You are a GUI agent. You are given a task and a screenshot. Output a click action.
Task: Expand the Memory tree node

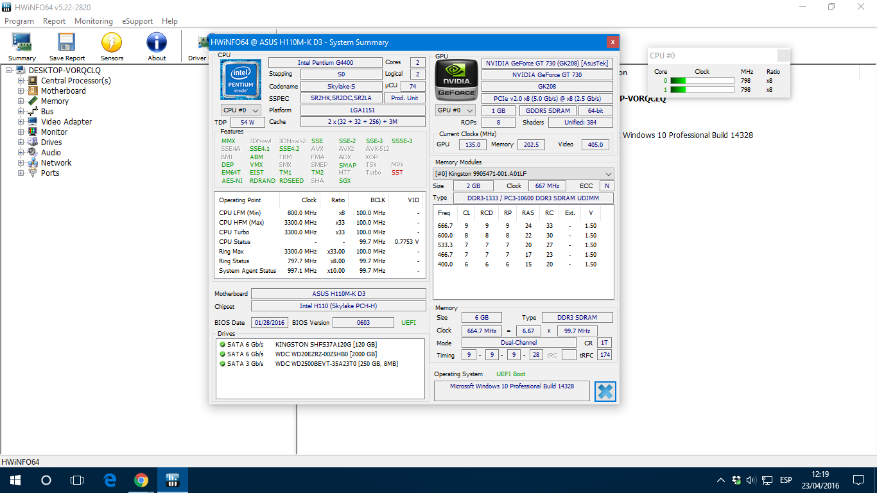21,101
